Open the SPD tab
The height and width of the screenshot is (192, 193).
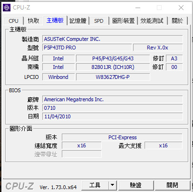coord(99,21)
